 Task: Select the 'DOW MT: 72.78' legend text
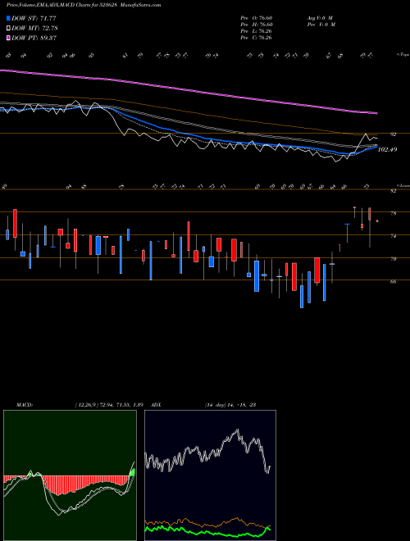pos(34,28)
